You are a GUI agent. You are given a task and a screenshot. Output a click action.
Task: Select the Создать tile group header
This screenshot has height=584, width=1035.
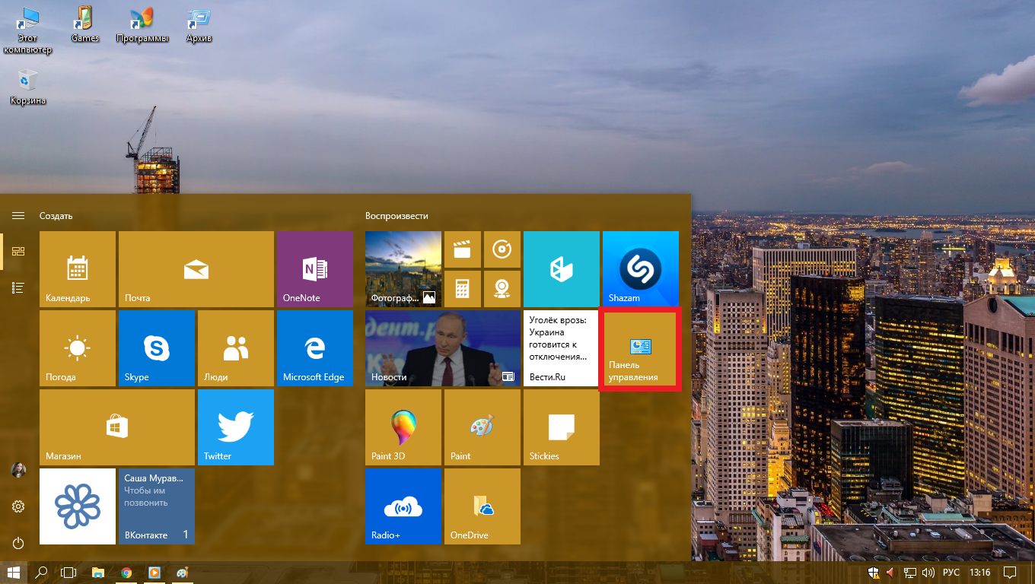(x=56, y=216)
